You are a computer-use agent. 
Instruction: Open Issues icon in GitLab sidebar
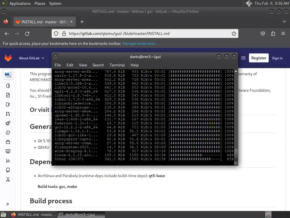[8, 104]
